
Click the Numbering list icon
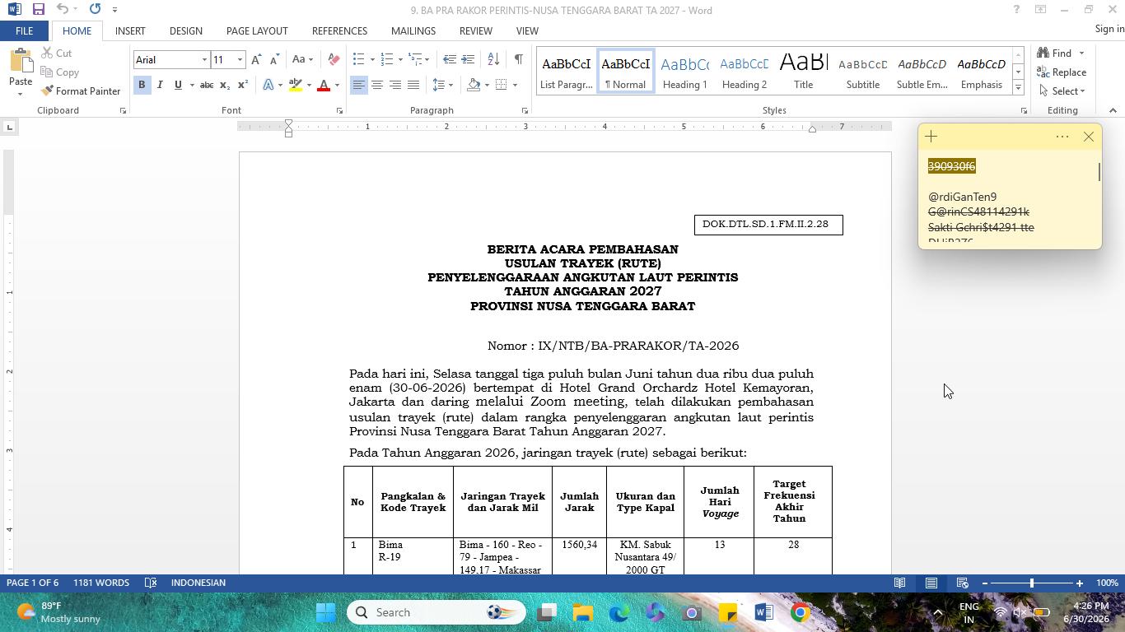tap(387, 59)
